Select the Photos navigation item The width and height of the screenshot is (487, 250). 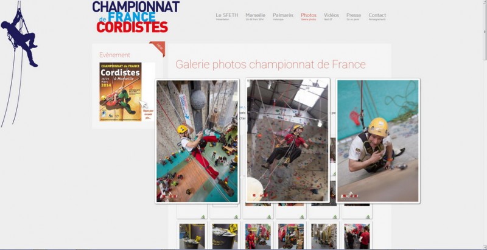pyautogui.click(x=309, y=16)
